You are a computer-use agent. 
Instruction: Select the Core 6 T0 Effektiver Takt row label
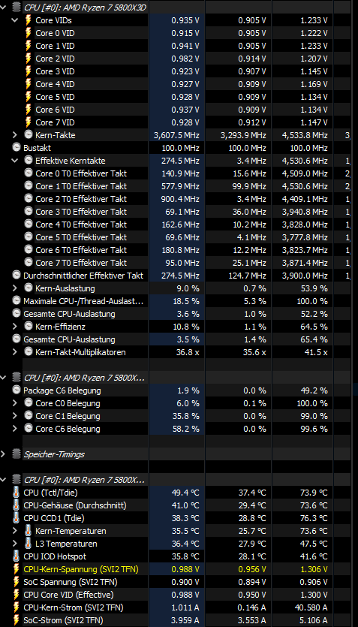(x=81, y=250)
